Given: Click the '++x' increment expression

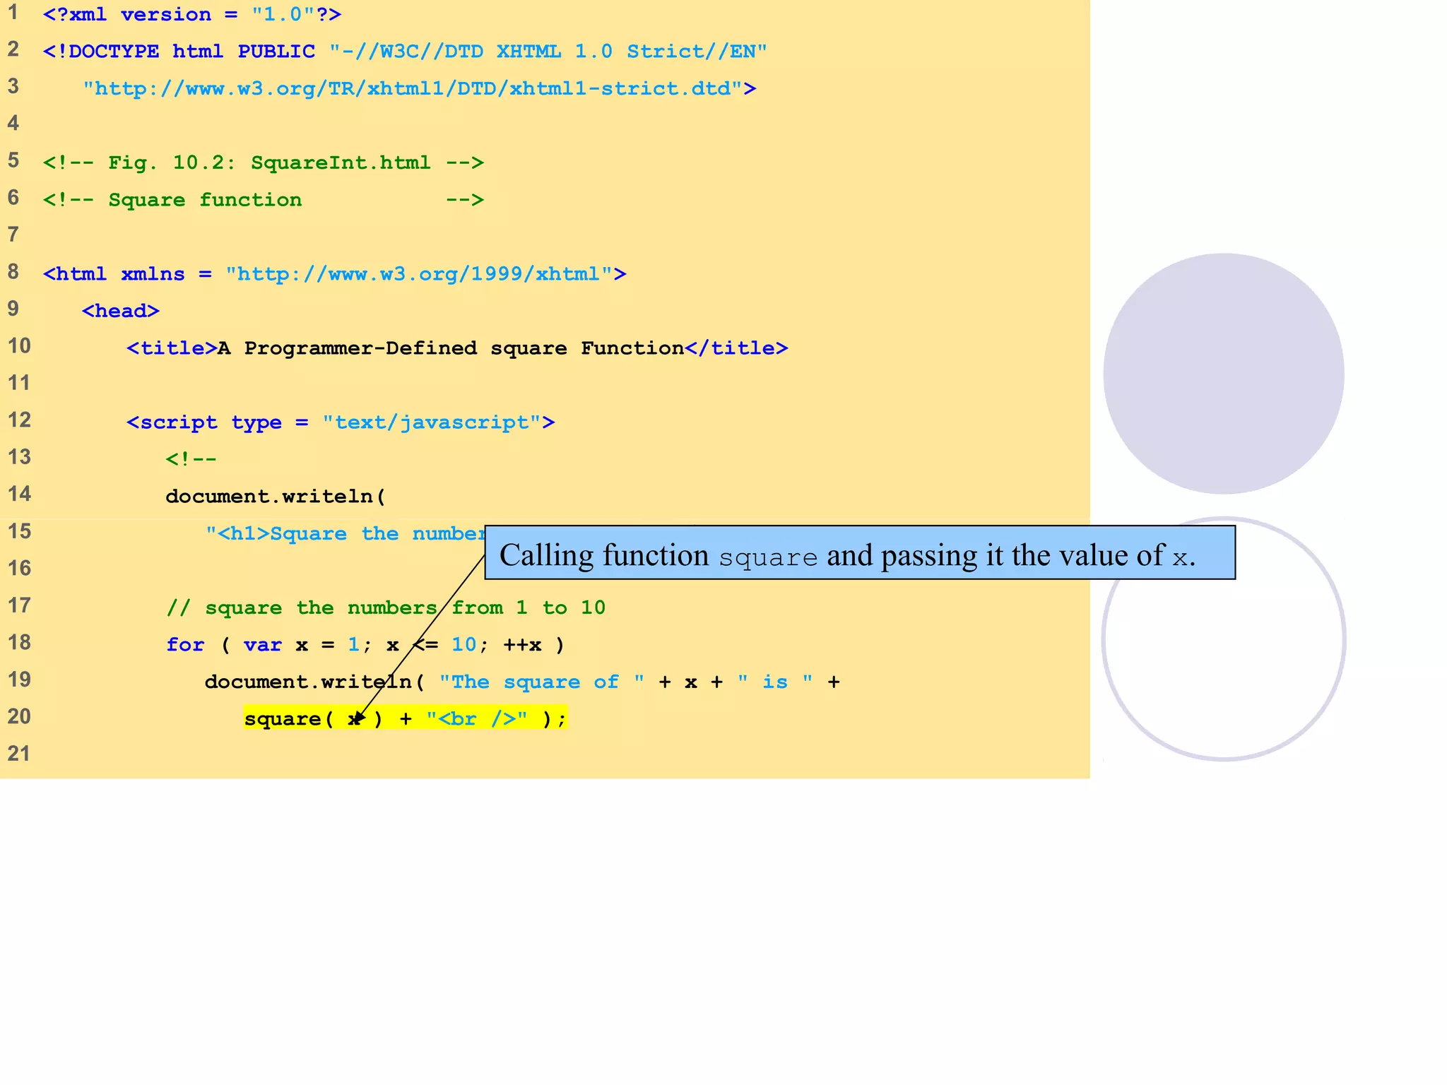Looking at the screenshot, I should [x=522, y=645].
